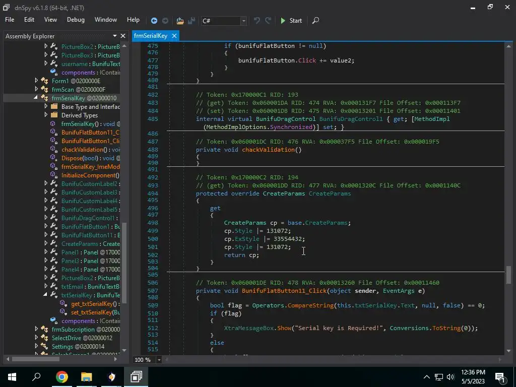Navigate backward with the blue arrow
The height and width of the screenshot is (387, 516).
(154, 21)
